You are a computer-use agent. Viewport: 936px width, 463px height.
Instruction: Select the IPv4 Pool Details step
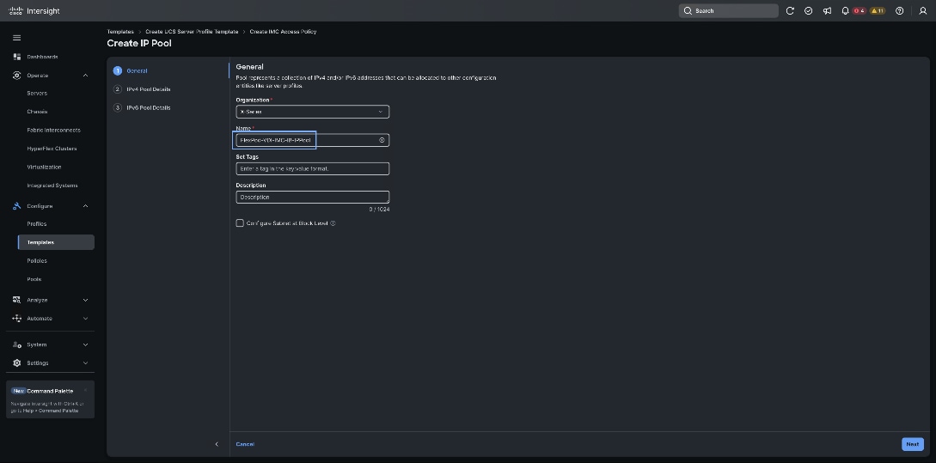coord(149,89)
